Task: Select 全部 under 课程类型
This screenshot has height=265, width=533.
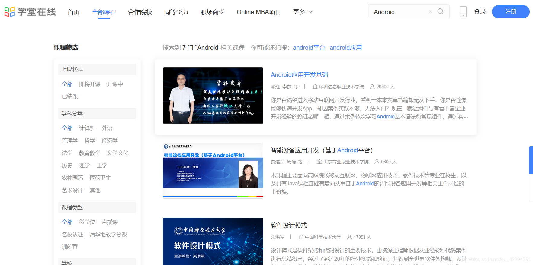Action: click(x=67, y=222)
